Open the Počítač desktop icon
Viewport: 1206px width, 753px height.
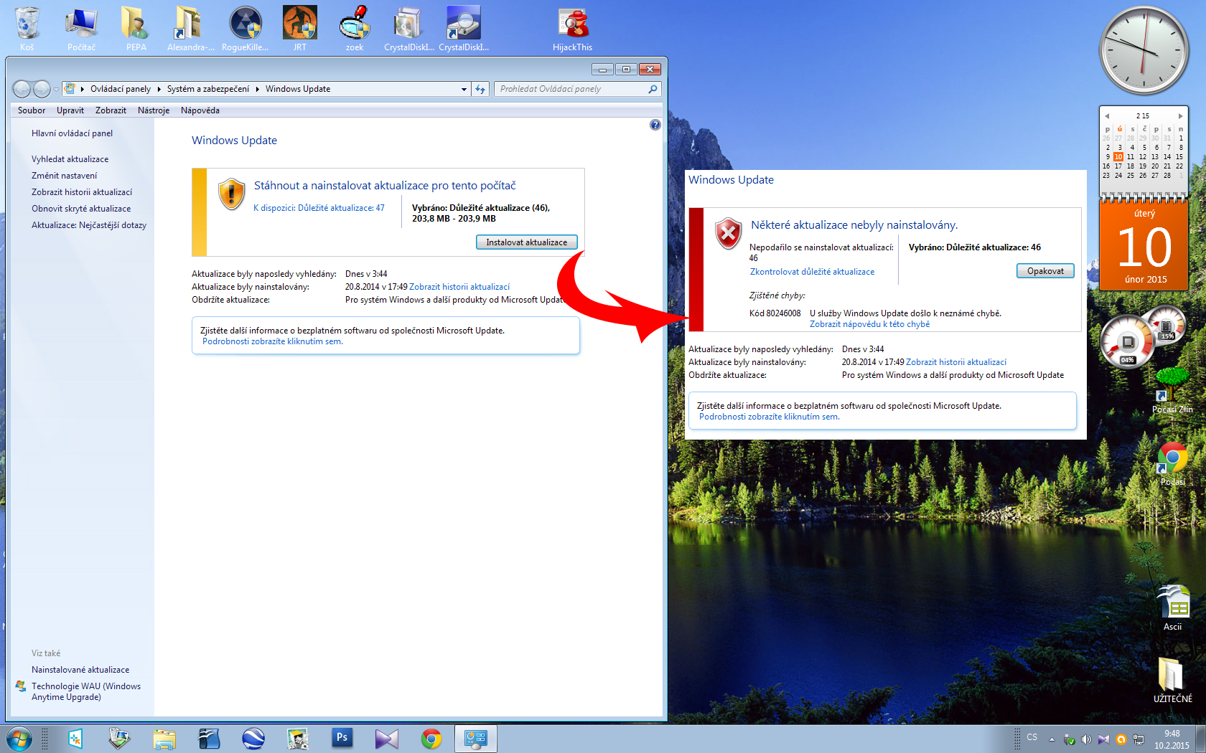[x=81, y=29]
